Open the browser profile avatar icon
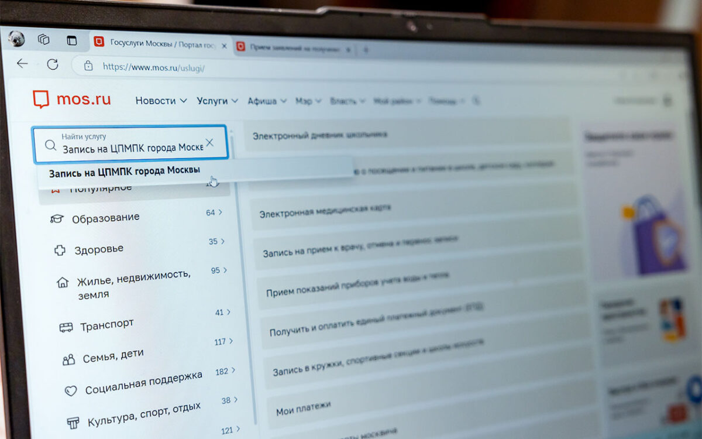The width and height of the screenshot is (702, 439). pyautogui.click(x=16, y=39)
